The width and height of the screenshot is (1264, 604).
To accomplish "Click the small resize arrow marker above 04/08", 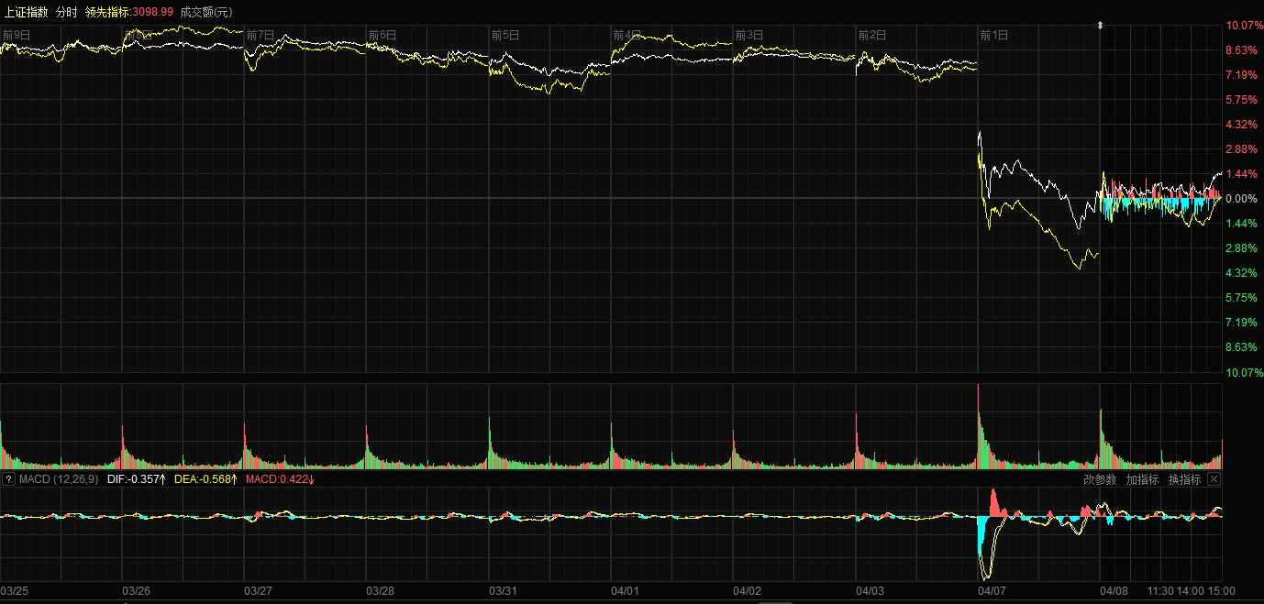I will click(x=1100, y=26).
